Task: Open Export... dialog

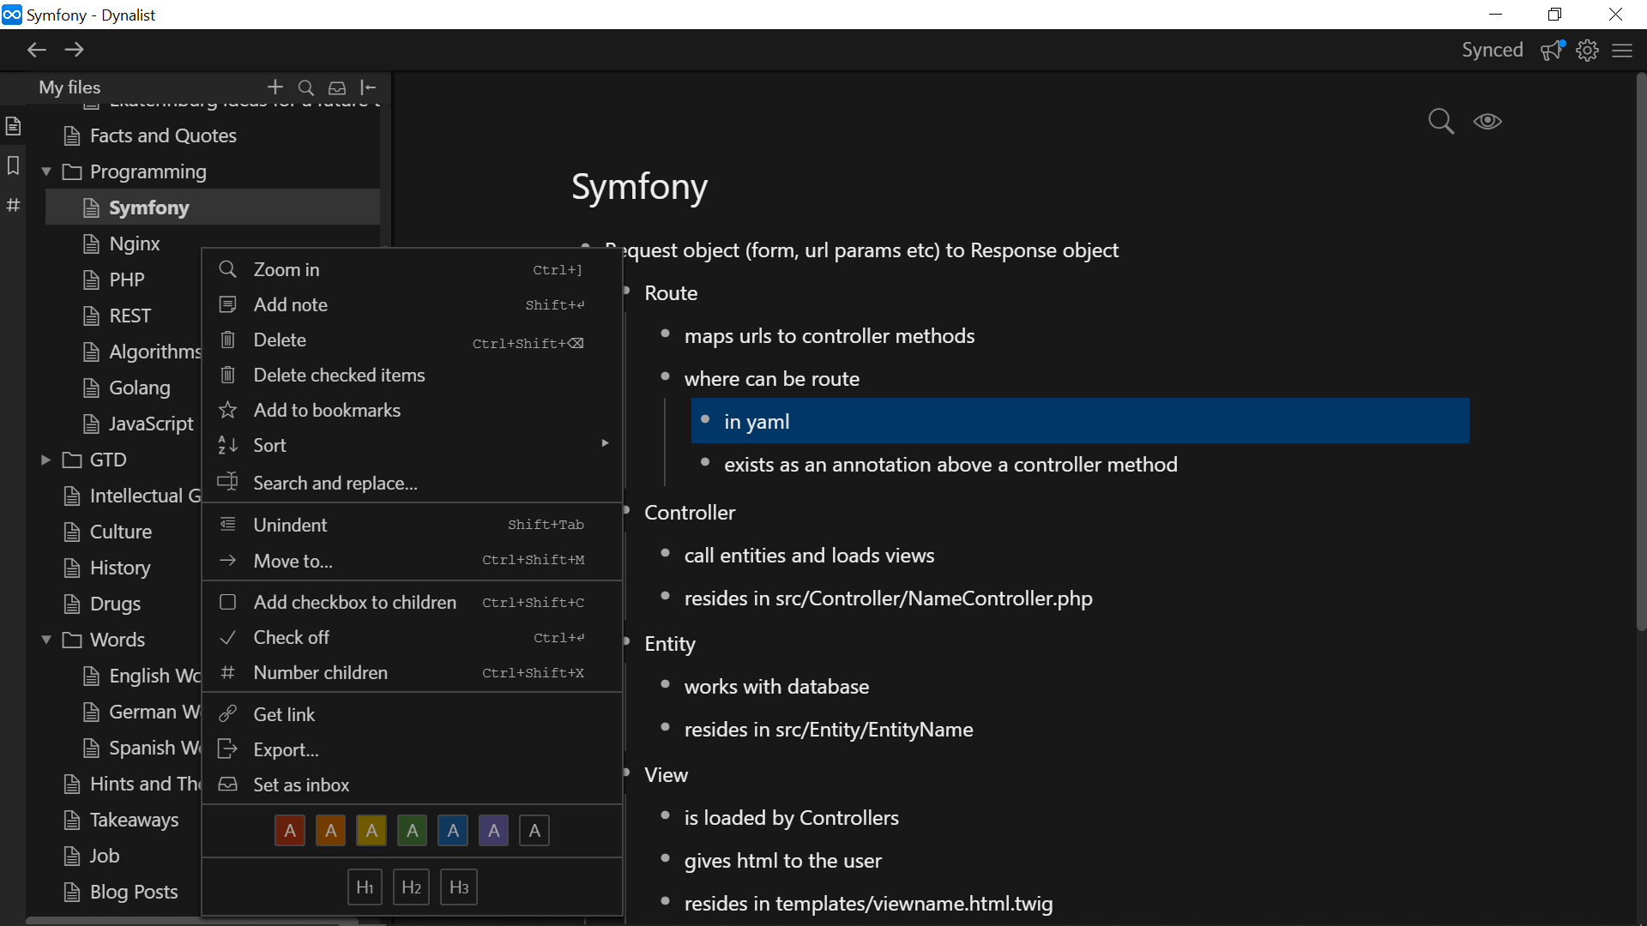Action: pyautogui.click(x=412, y=749)
